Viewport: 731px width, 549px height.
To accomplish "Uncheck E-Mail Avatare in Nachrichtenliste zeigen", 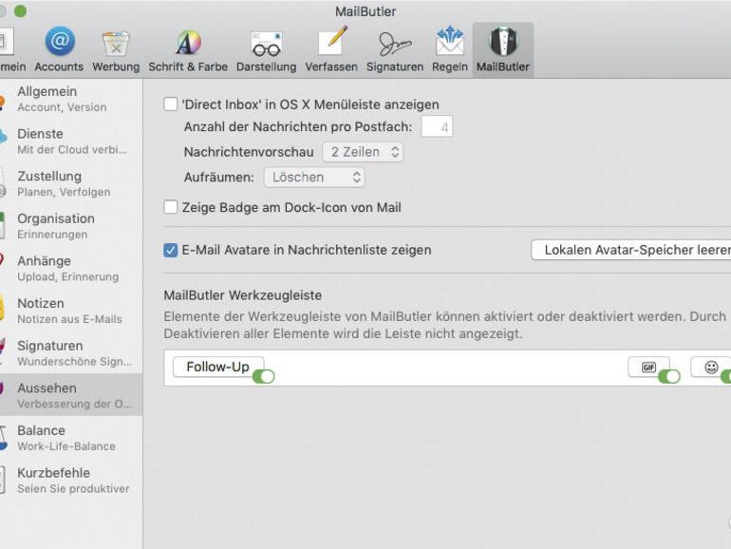I will click(171, 250).
